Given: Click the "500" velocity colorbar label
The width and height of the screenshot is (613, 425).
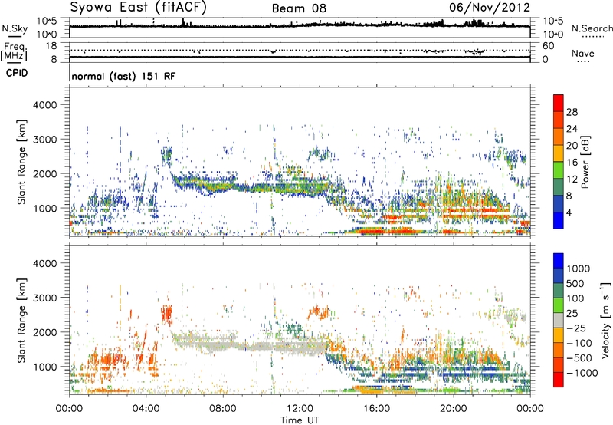Looking at the screenshot, I should (x=575, y=284).
